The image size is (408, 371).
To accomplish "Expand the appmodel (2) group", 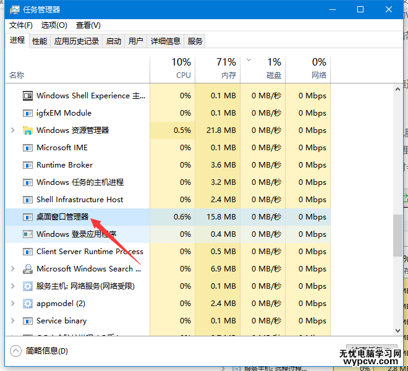I will [x=12, y=304].
